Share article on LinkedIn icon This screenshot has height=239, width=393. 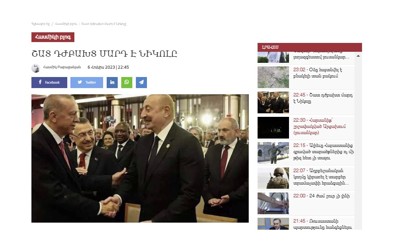(112, 82)
